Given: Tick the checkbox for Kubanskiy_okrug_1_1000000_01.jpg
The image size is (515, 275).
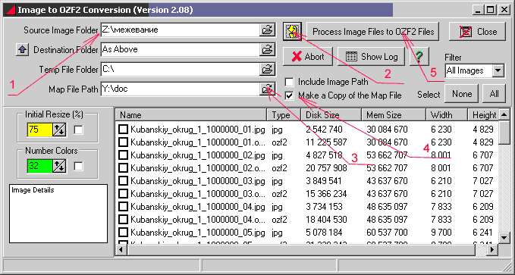Looking at the screenshot, I should (x=123, y=130).
